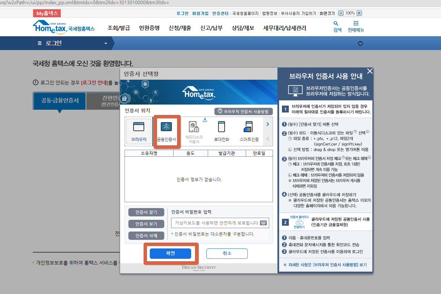The height and width of the screenshot is (294, 441).
Task: Open the [브라우저 인증서 사용방법] 보기 link
Action: pos(325,265)
